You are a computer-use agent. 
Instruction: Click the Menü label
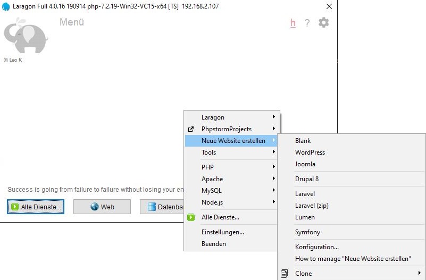72,22
